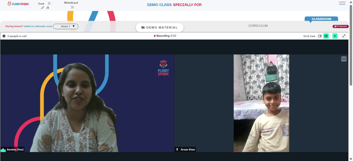
Task: Click the PlanetSpark logo in header
Action: point(18,4)
